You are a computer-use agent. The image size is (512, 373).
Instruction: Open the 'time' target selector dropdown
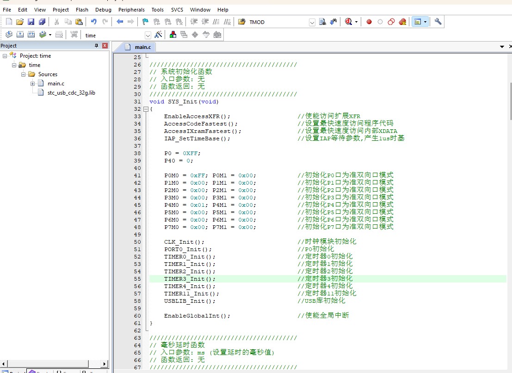[x=148, y=35]
